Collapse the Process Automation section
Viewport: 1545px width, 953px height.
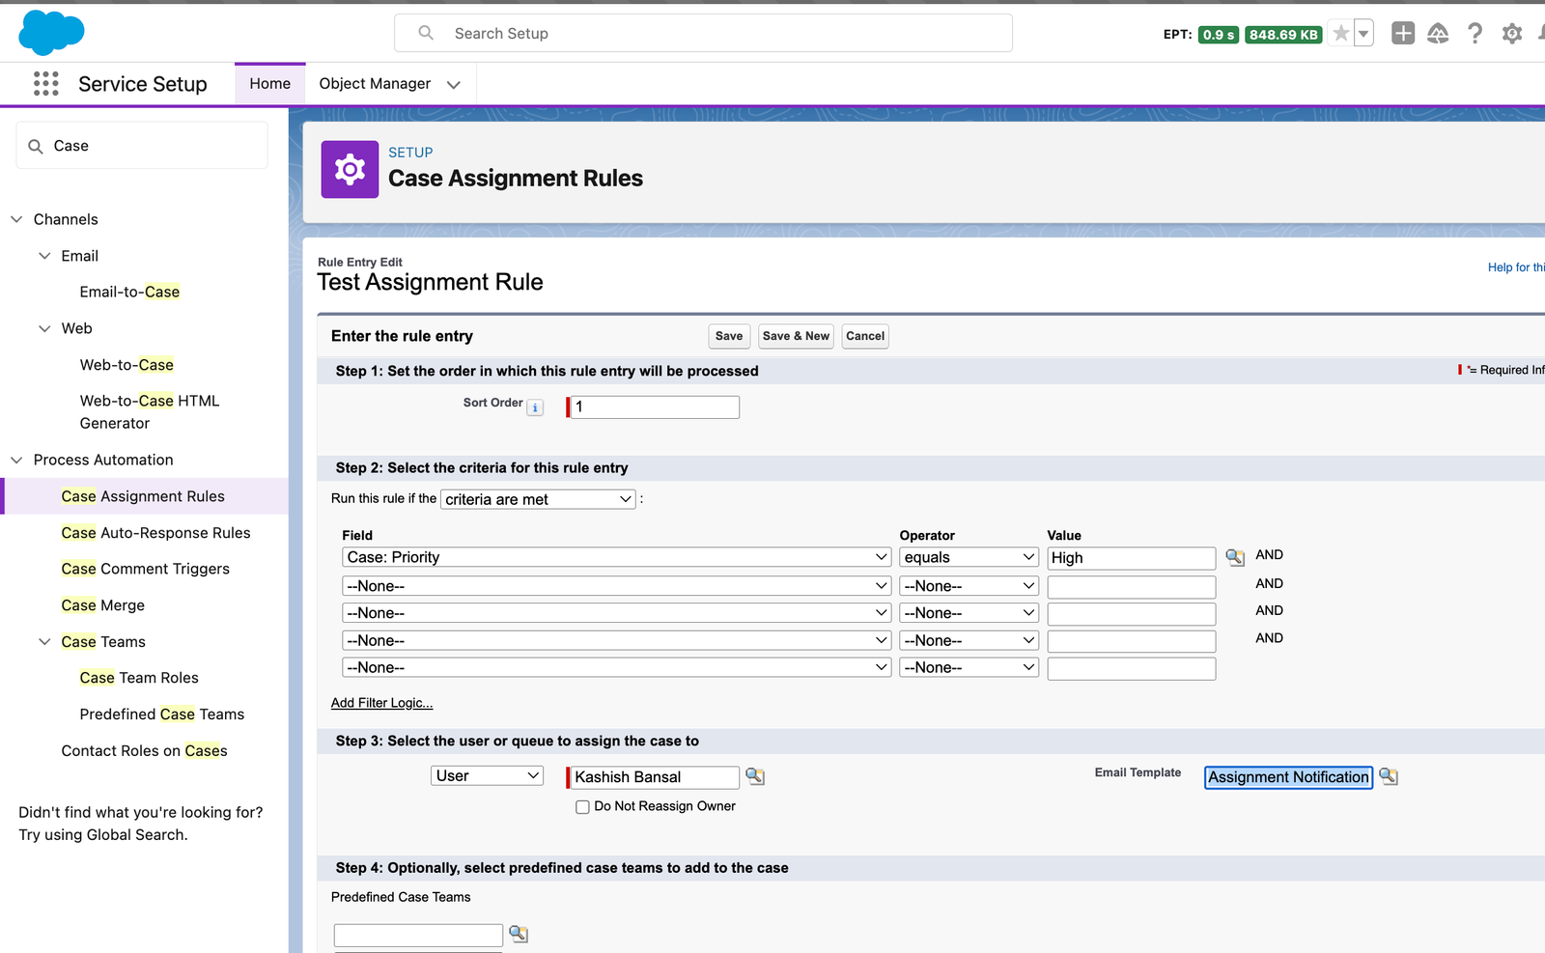coord(16,460)
